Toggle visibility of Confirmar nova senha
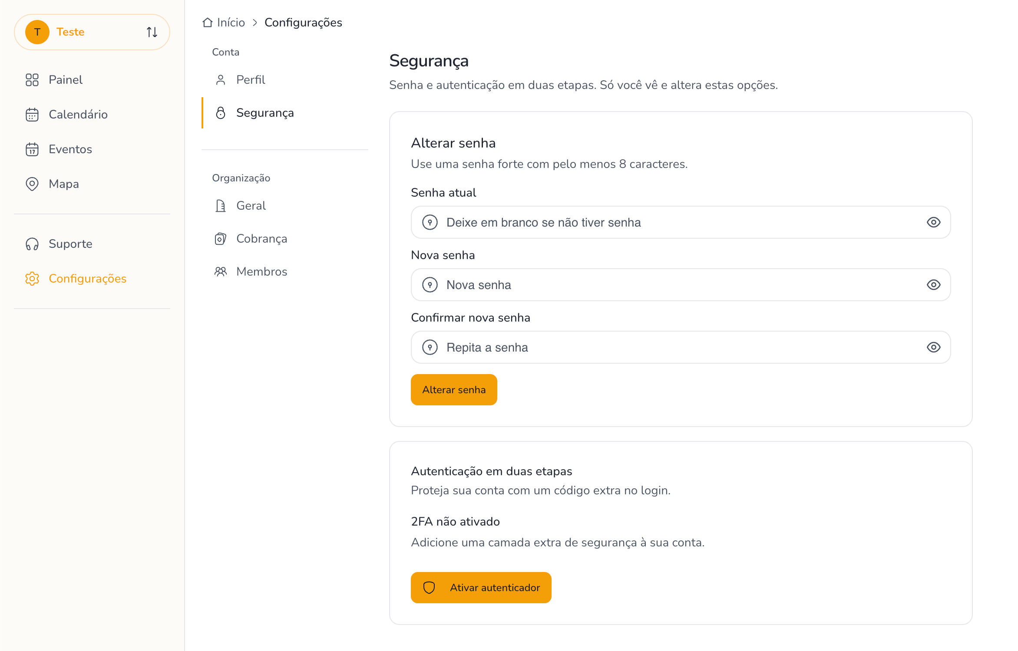The image size is (1018, 651). click(x=933, y=347)
